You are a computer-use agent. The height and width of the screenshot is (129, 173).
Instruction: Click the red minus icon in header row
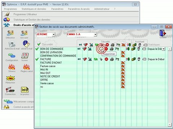tap(107, 45)
